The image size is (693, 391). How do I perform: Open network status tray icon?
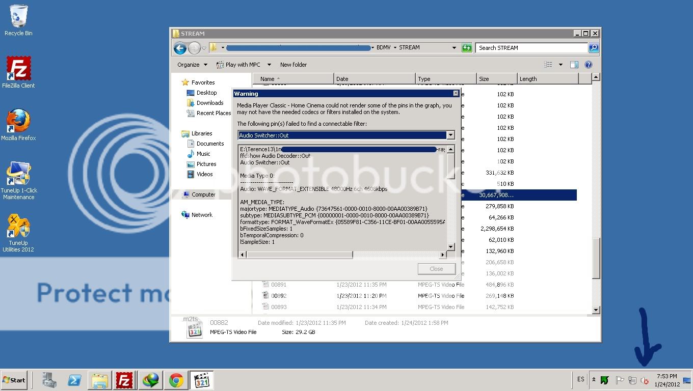pyautogui.click(x=632, y=380)
